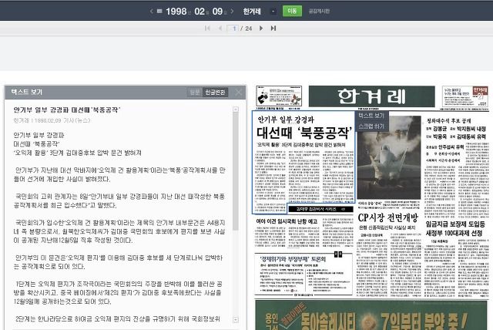The width and height of the screenshot is (493, 330).
Task: Go to the previous date with left chevron
Action: pyautogui.click(x=152, y=12)
